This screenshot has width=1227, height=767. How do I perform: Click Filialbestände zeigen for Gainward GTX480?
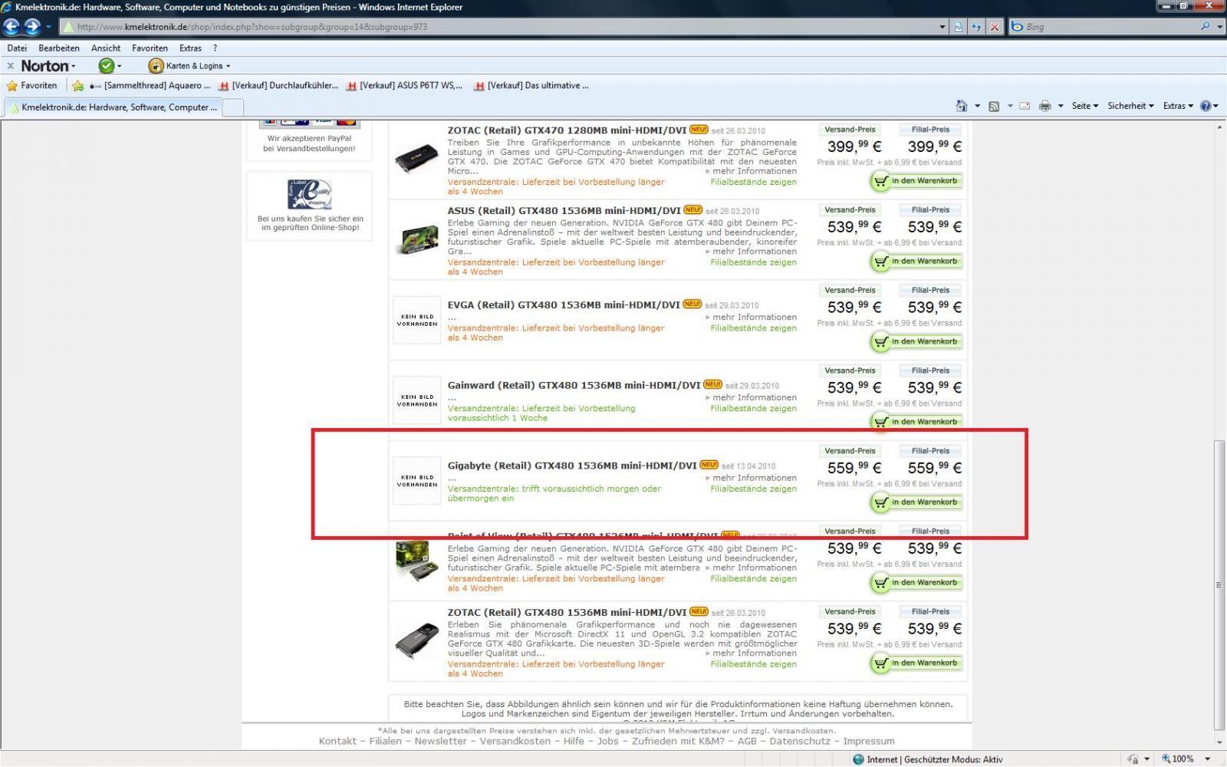753,409
